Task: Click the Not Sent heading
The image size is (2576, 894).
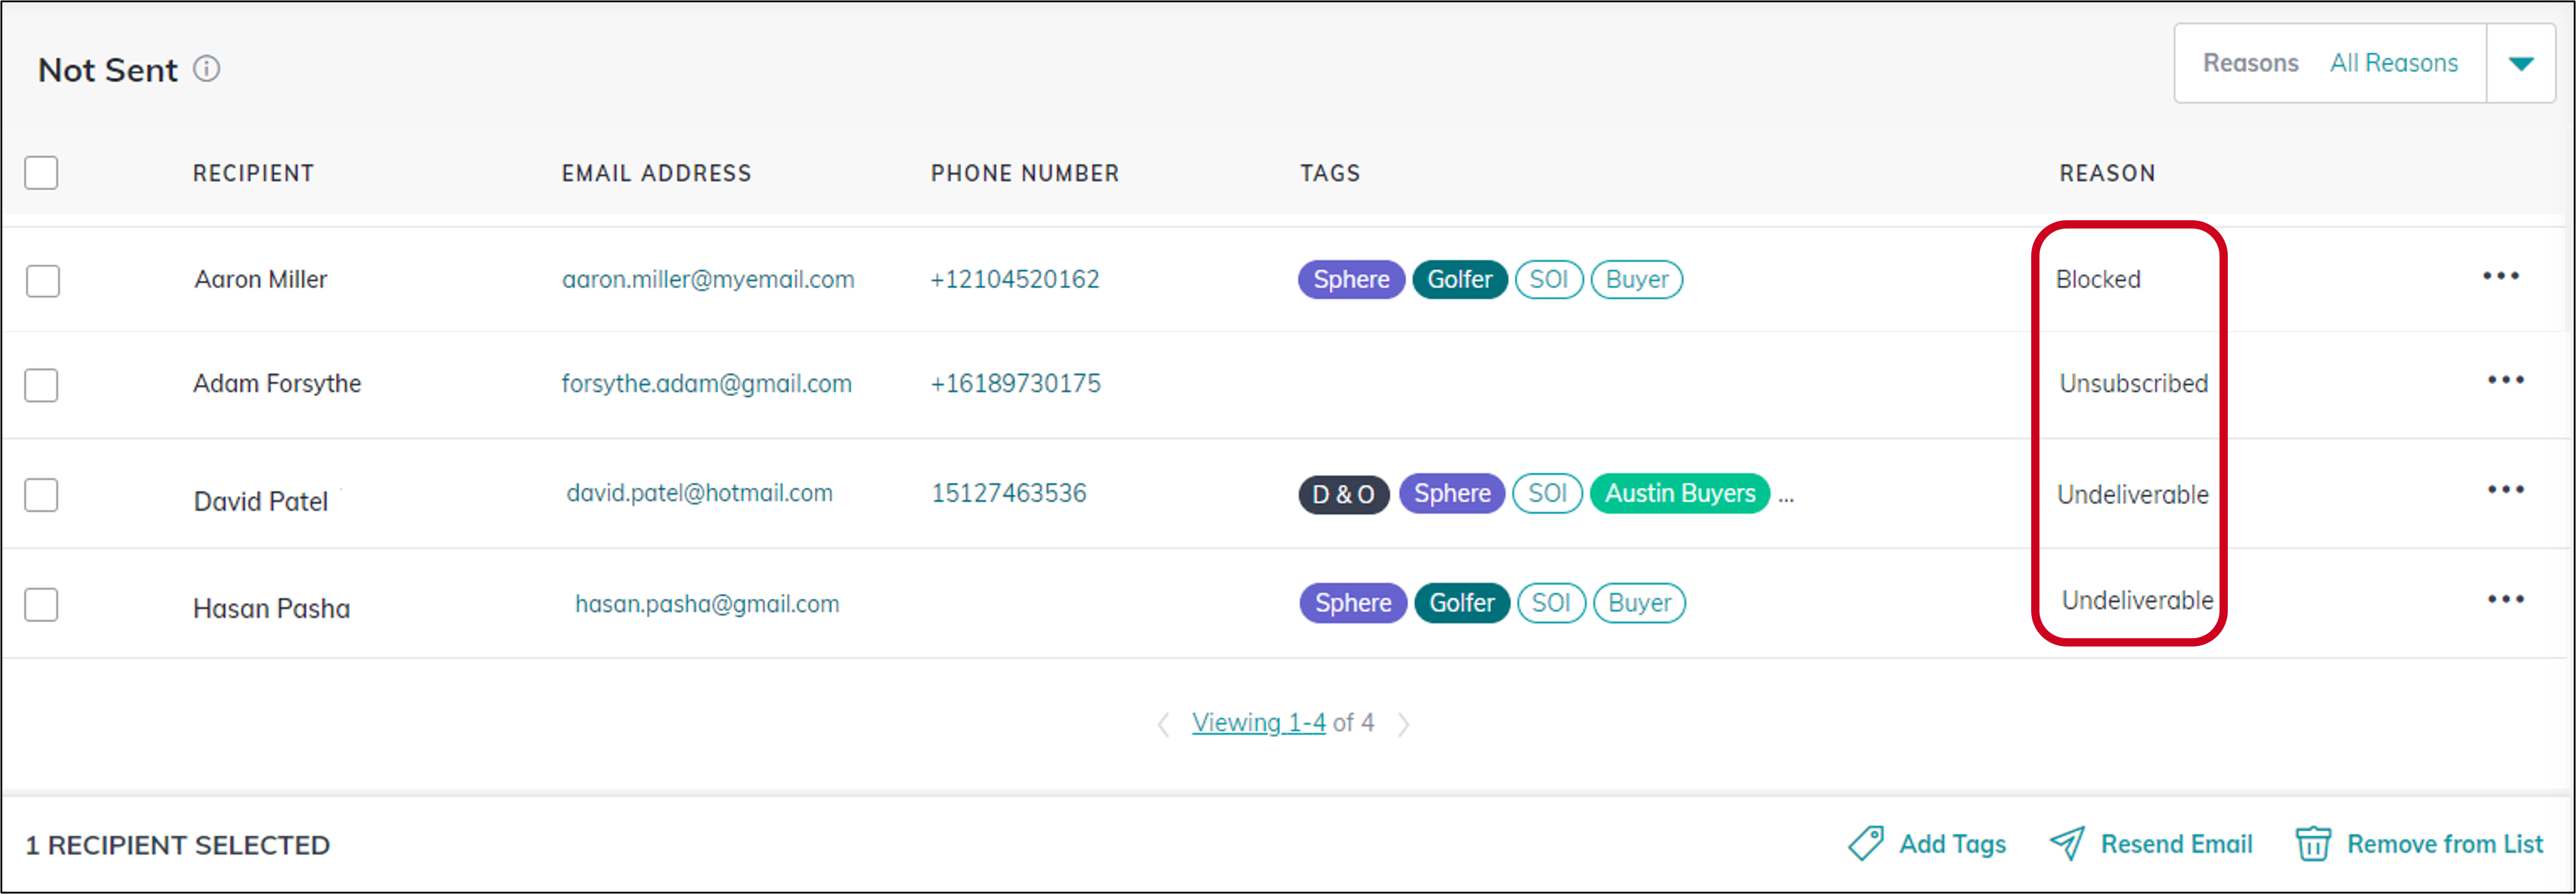Action: [107, 70]
